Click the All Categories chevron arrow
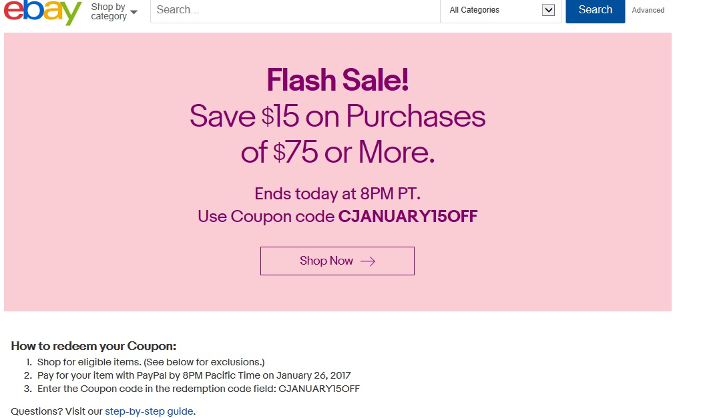 548,10
